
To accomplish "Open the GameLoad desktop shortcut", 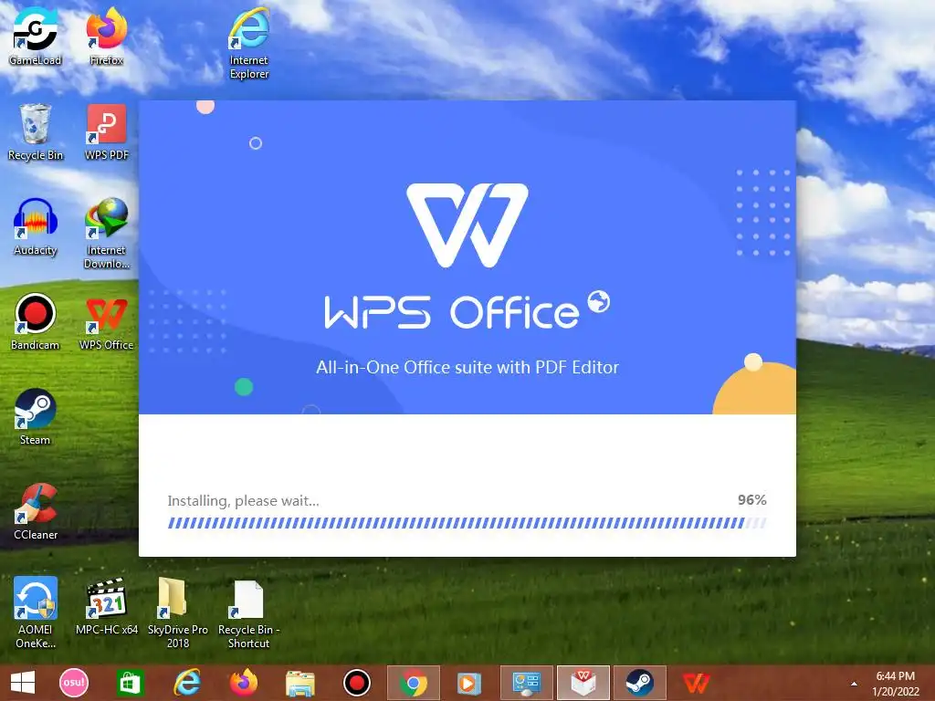I will point(36,36).
